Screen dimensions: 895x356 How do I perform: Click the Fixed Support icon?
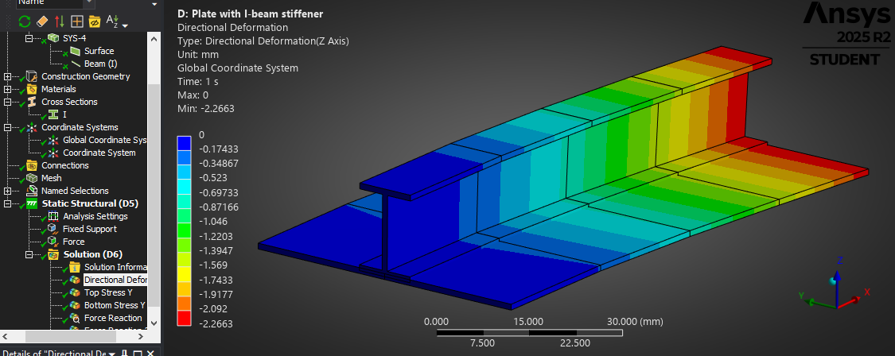(x=53, y=229)
